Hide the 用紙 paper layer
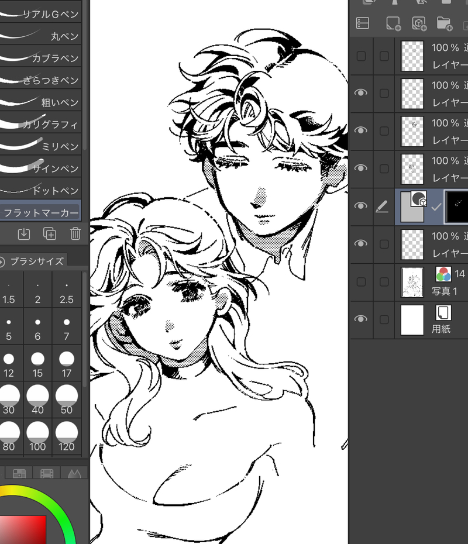The height and width of the screenshot is (544, 468). [x=361, y=319]
